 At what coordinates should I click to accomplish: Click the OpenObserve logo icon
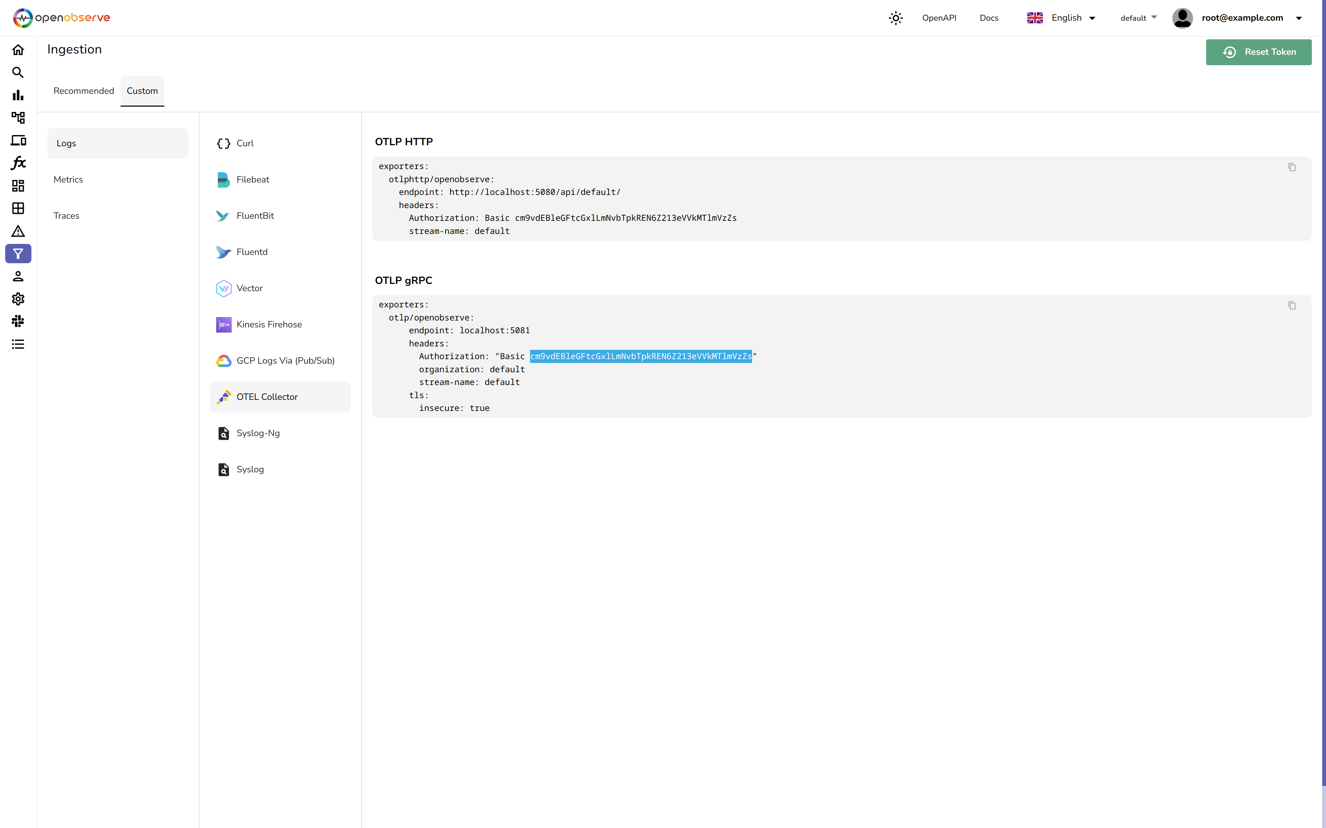coord(21,17)
